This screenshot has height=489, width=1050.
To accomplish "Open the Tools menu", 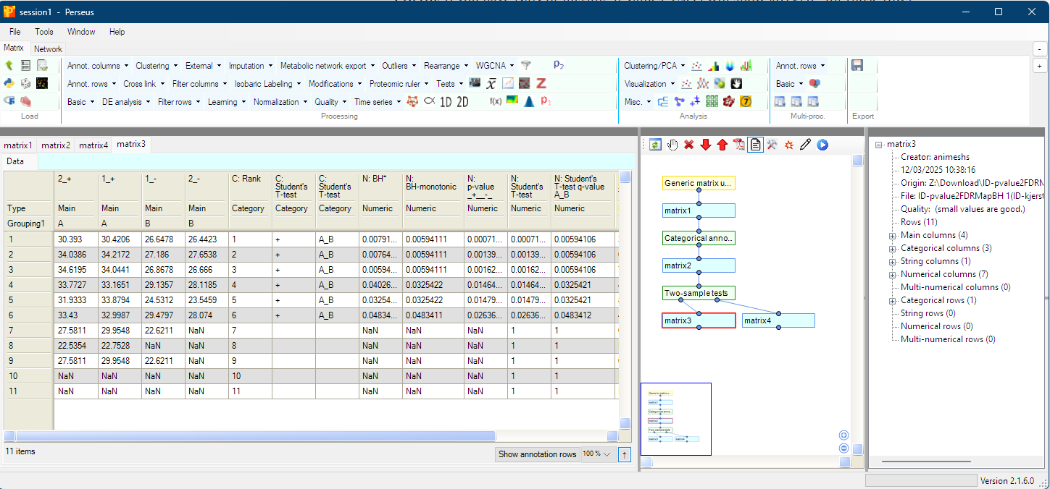I will [44, 32].
